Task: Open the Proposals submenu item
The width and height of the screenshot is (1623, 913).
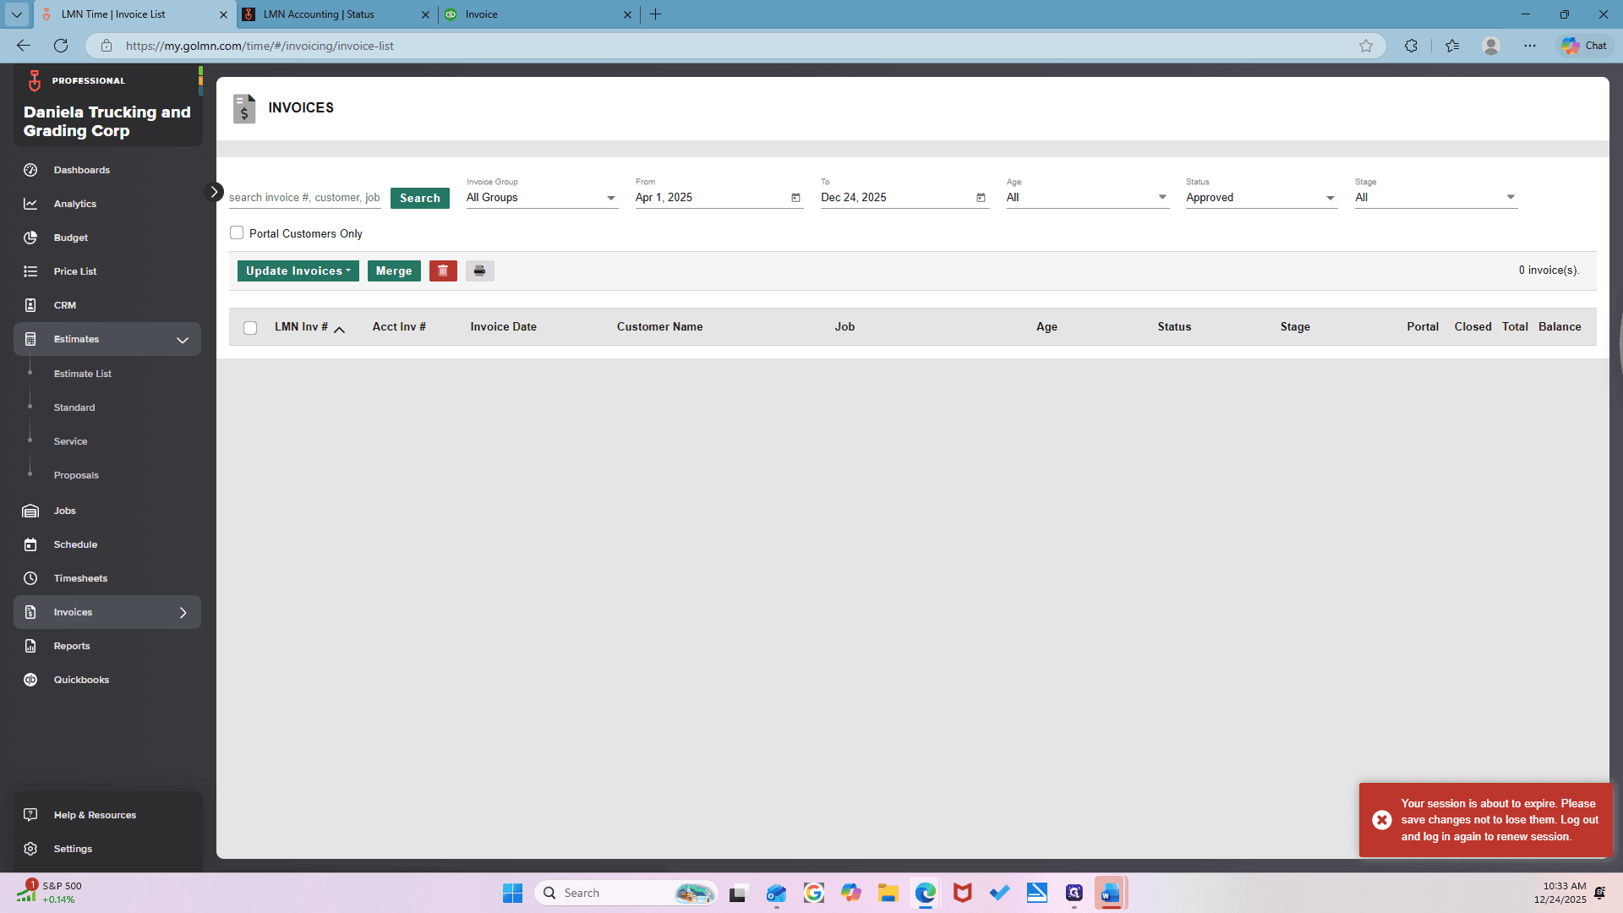Action: [76, 475]
